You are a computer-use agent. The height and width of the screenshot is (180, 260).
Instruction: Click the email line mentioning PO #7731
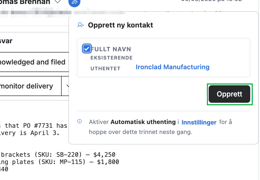point(34,126)
